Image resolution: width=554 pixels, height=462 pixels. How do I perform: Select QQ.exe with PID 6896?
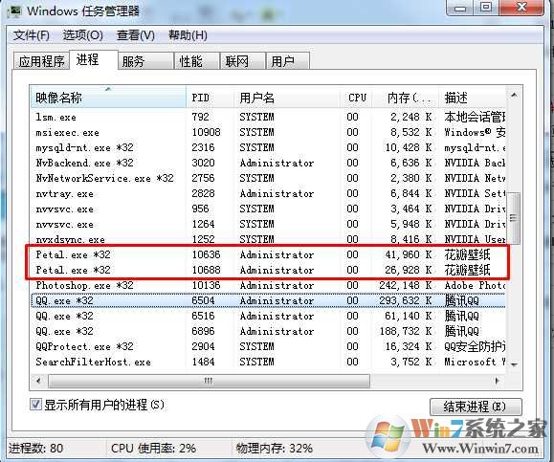pyautogui.click(x=268, y=331)
